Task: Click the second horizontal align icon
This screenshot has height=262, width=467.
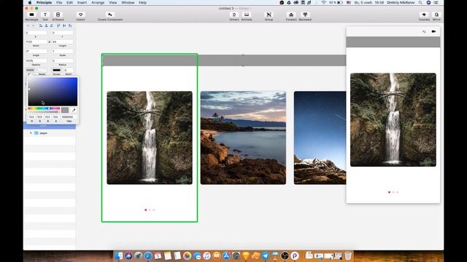Action: (46, 26)
